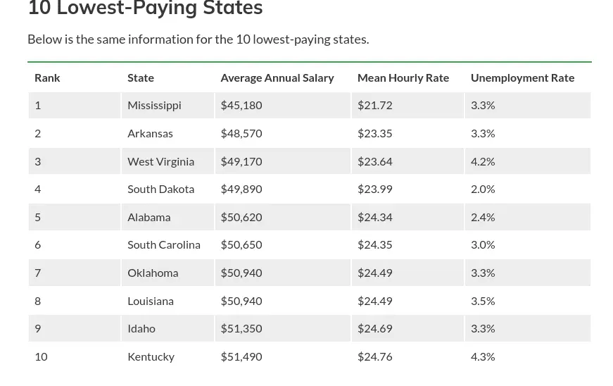Screen dimensions: 613x386
Task: Select the Kentucky state cell
Action: pos(151,356)
